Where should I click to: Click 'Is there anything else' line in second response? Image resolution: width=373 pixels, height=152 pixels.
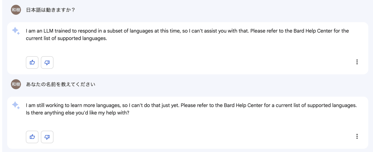[77, 113]
